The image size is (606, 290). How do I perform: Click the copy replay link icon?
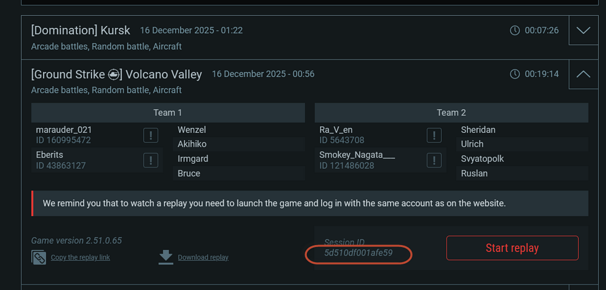39,257
